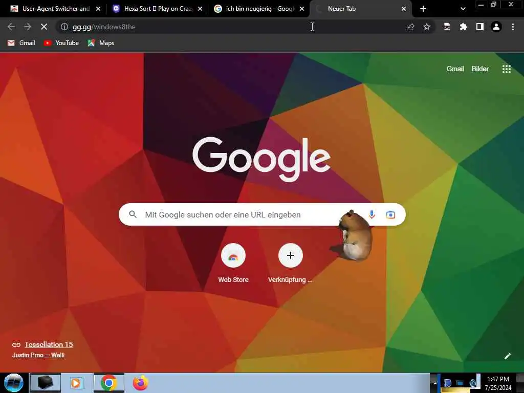Click the share page icon in address bar
Screen dimensions: 524x393
410,27
